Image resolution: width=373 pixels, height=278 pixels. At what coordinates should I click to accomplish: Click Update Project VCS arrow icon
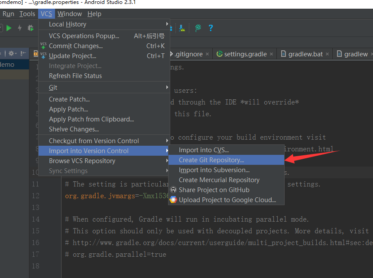click(43, 56)
